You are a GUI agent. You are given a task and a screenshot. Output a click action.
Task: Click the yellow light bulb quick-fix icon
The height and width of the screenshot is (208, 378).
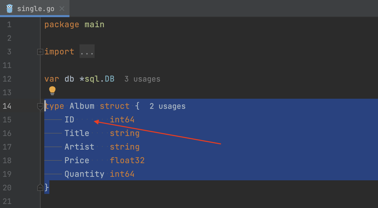tap(52, 90)
